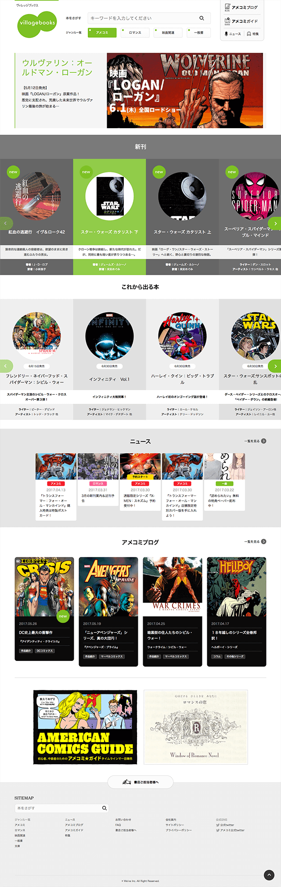Image resolution: width=281 pixels, height=887 pixels.
Task: Select the 映画関連 genre filter
Action: tap(168, 32)
